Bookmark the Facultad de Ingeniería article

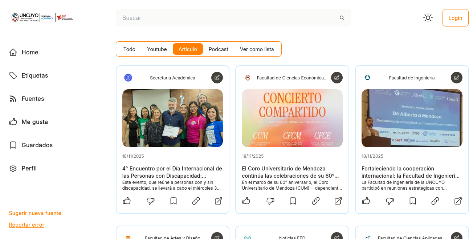click(413, 201)
